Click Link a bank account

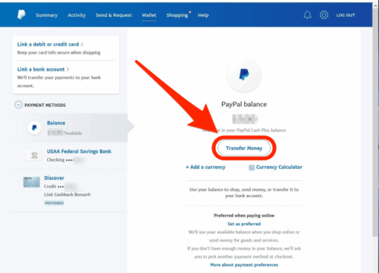[x=41, y=69]
